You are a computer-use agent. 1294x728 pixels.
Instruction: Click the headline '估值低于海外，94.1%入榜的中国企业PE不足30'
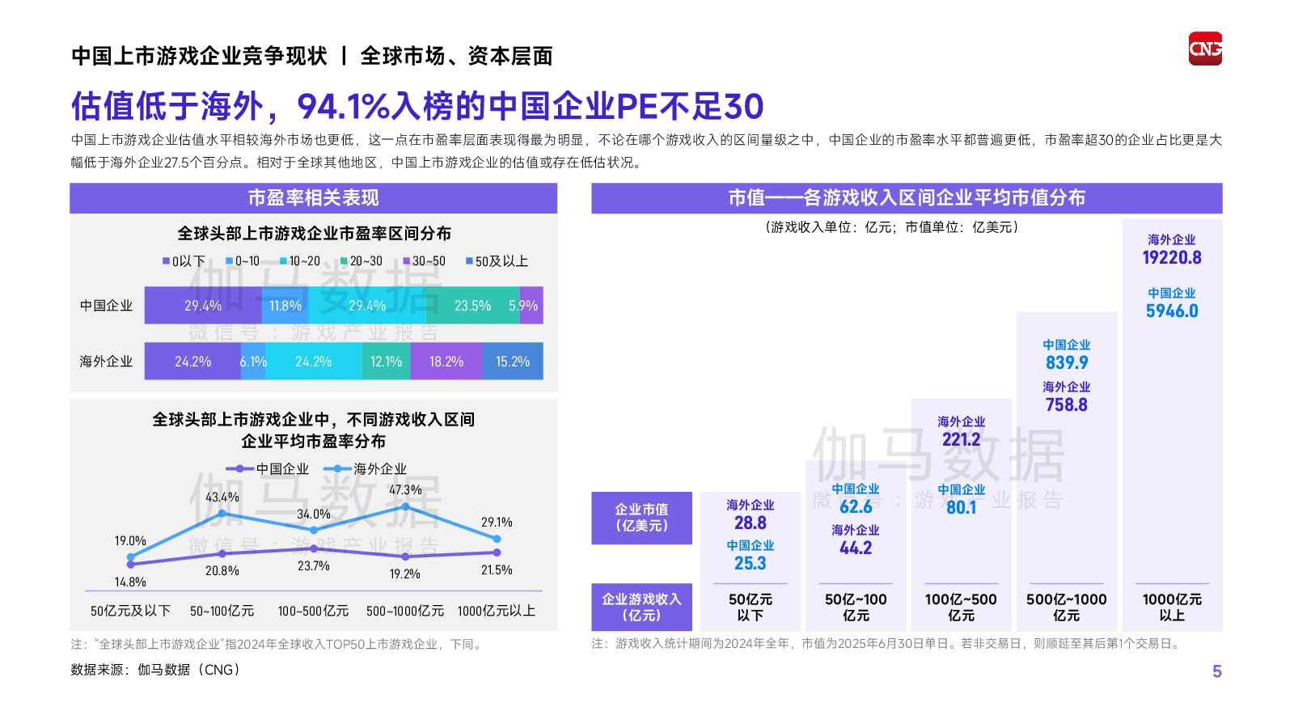pyautogui.click(x=417, y=106)
